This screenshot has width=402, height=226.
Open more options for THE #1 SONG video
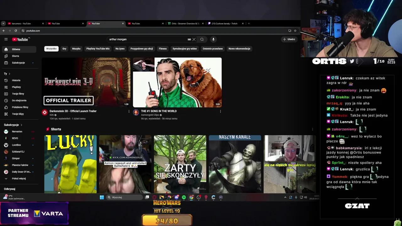pyautogui.click(x=220, y=111)
